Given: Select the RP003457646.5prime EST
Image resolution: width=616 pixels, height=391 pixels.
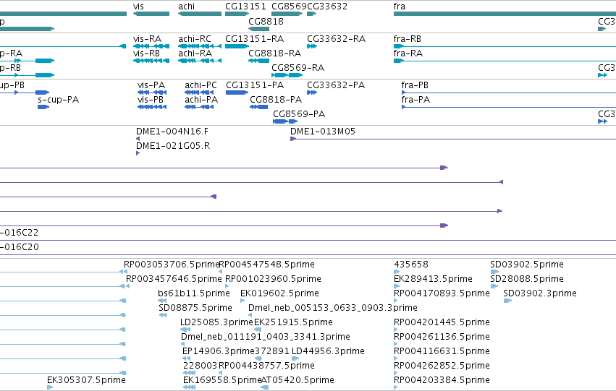Looking at the screenshot, I should tap(127, 286).
